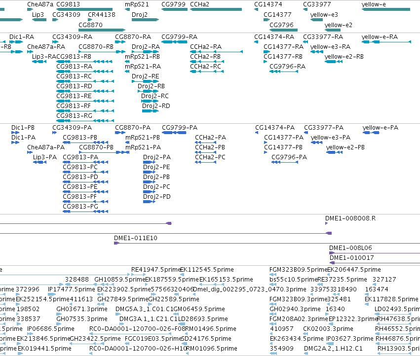Screen dimensions: 420x356
Task: Select EST label CK02003.3prime
Action: [x=328, y=329]
